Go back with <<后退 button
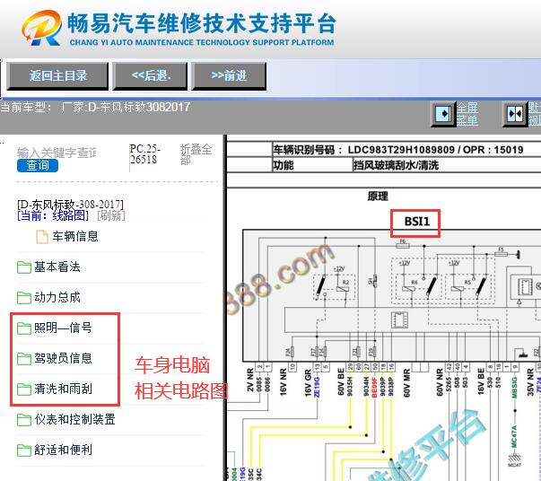Screen dimensions: 541x481 point(150,76)
